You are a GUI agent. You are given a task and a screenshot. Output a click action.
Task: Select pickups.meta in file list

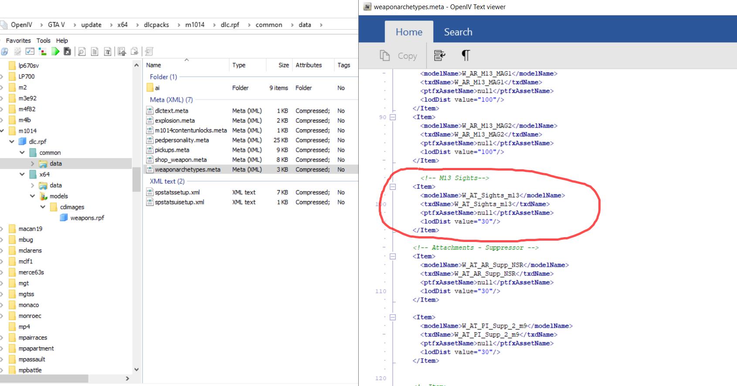point(172,150)
